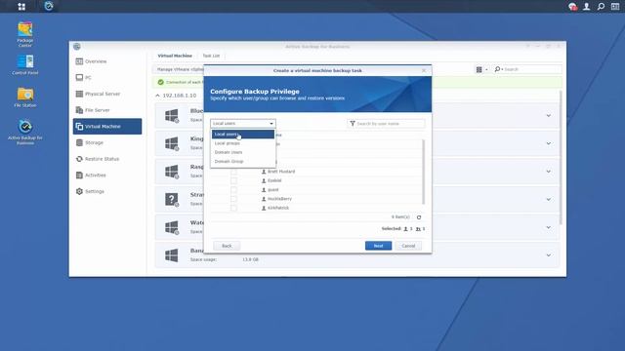This screenshot has width=625, height=351.
Task: Expand the Wate VM row chevron
Action: 549,227
